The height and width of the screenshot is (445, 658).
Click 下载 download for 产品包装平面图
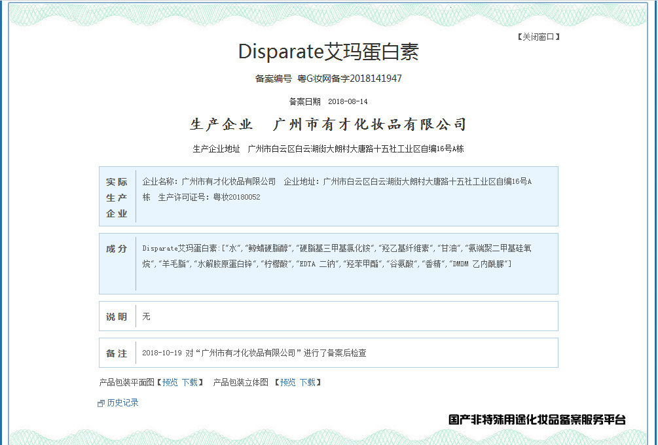[191, 382]
